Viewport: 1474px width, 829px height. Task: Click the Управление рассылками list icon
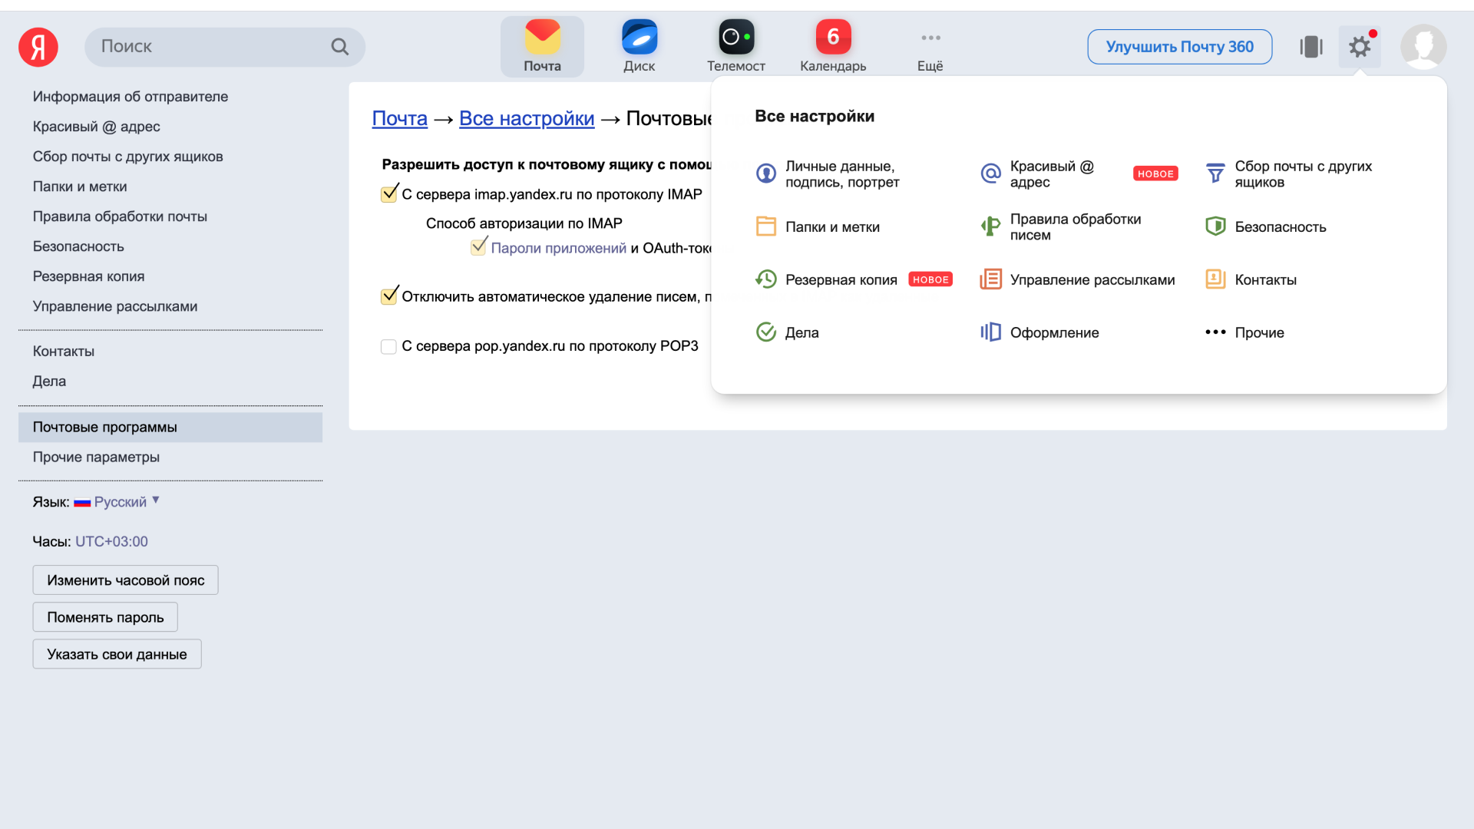click(x=991, y=279)
